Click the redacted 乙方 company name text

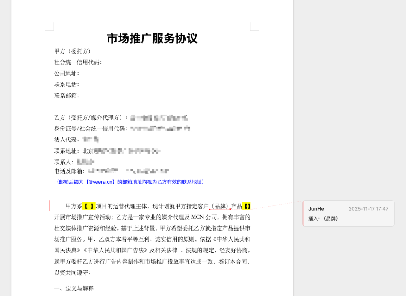click(158, 117)
